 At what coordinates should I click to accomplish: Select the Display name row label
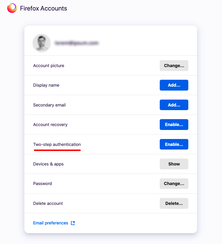46,85
